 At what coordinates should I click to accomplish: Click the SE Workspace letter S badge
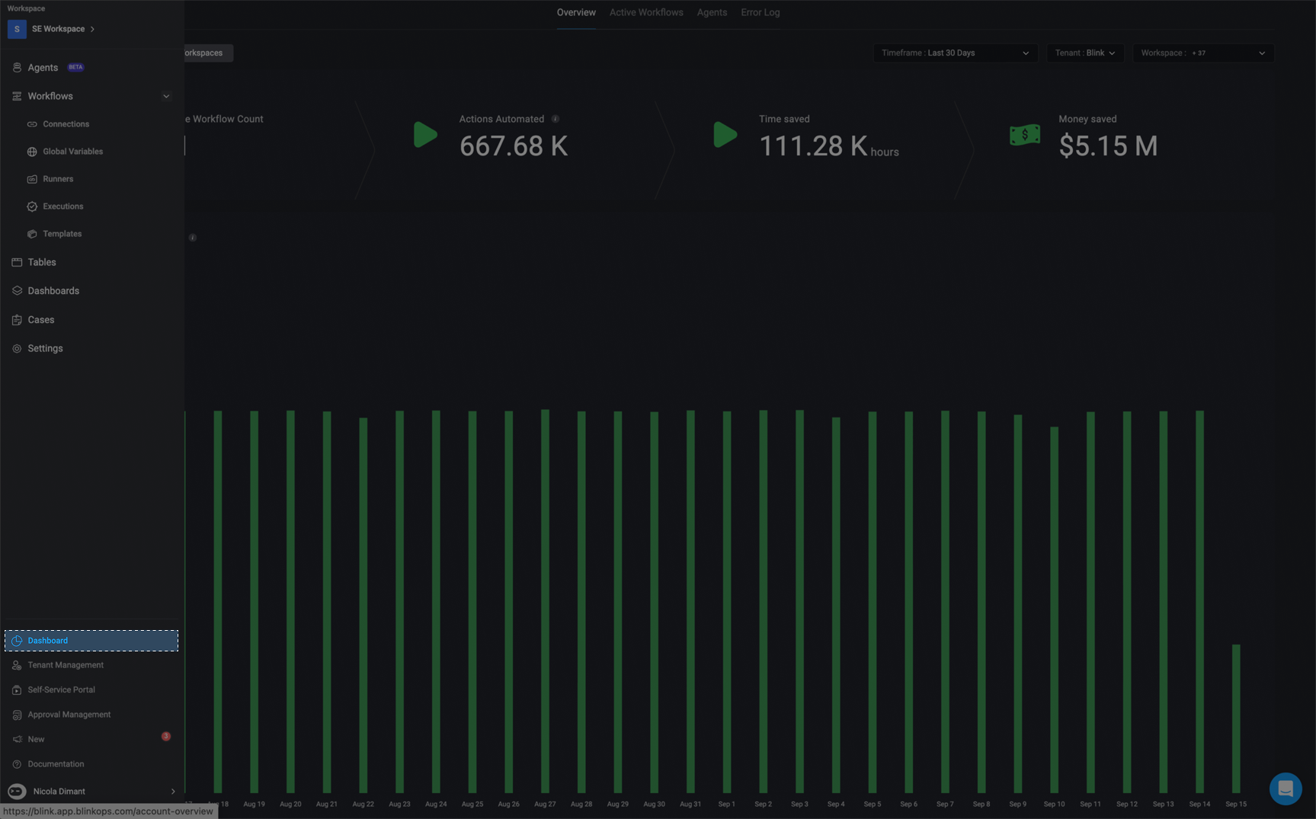tap(17, 29)
